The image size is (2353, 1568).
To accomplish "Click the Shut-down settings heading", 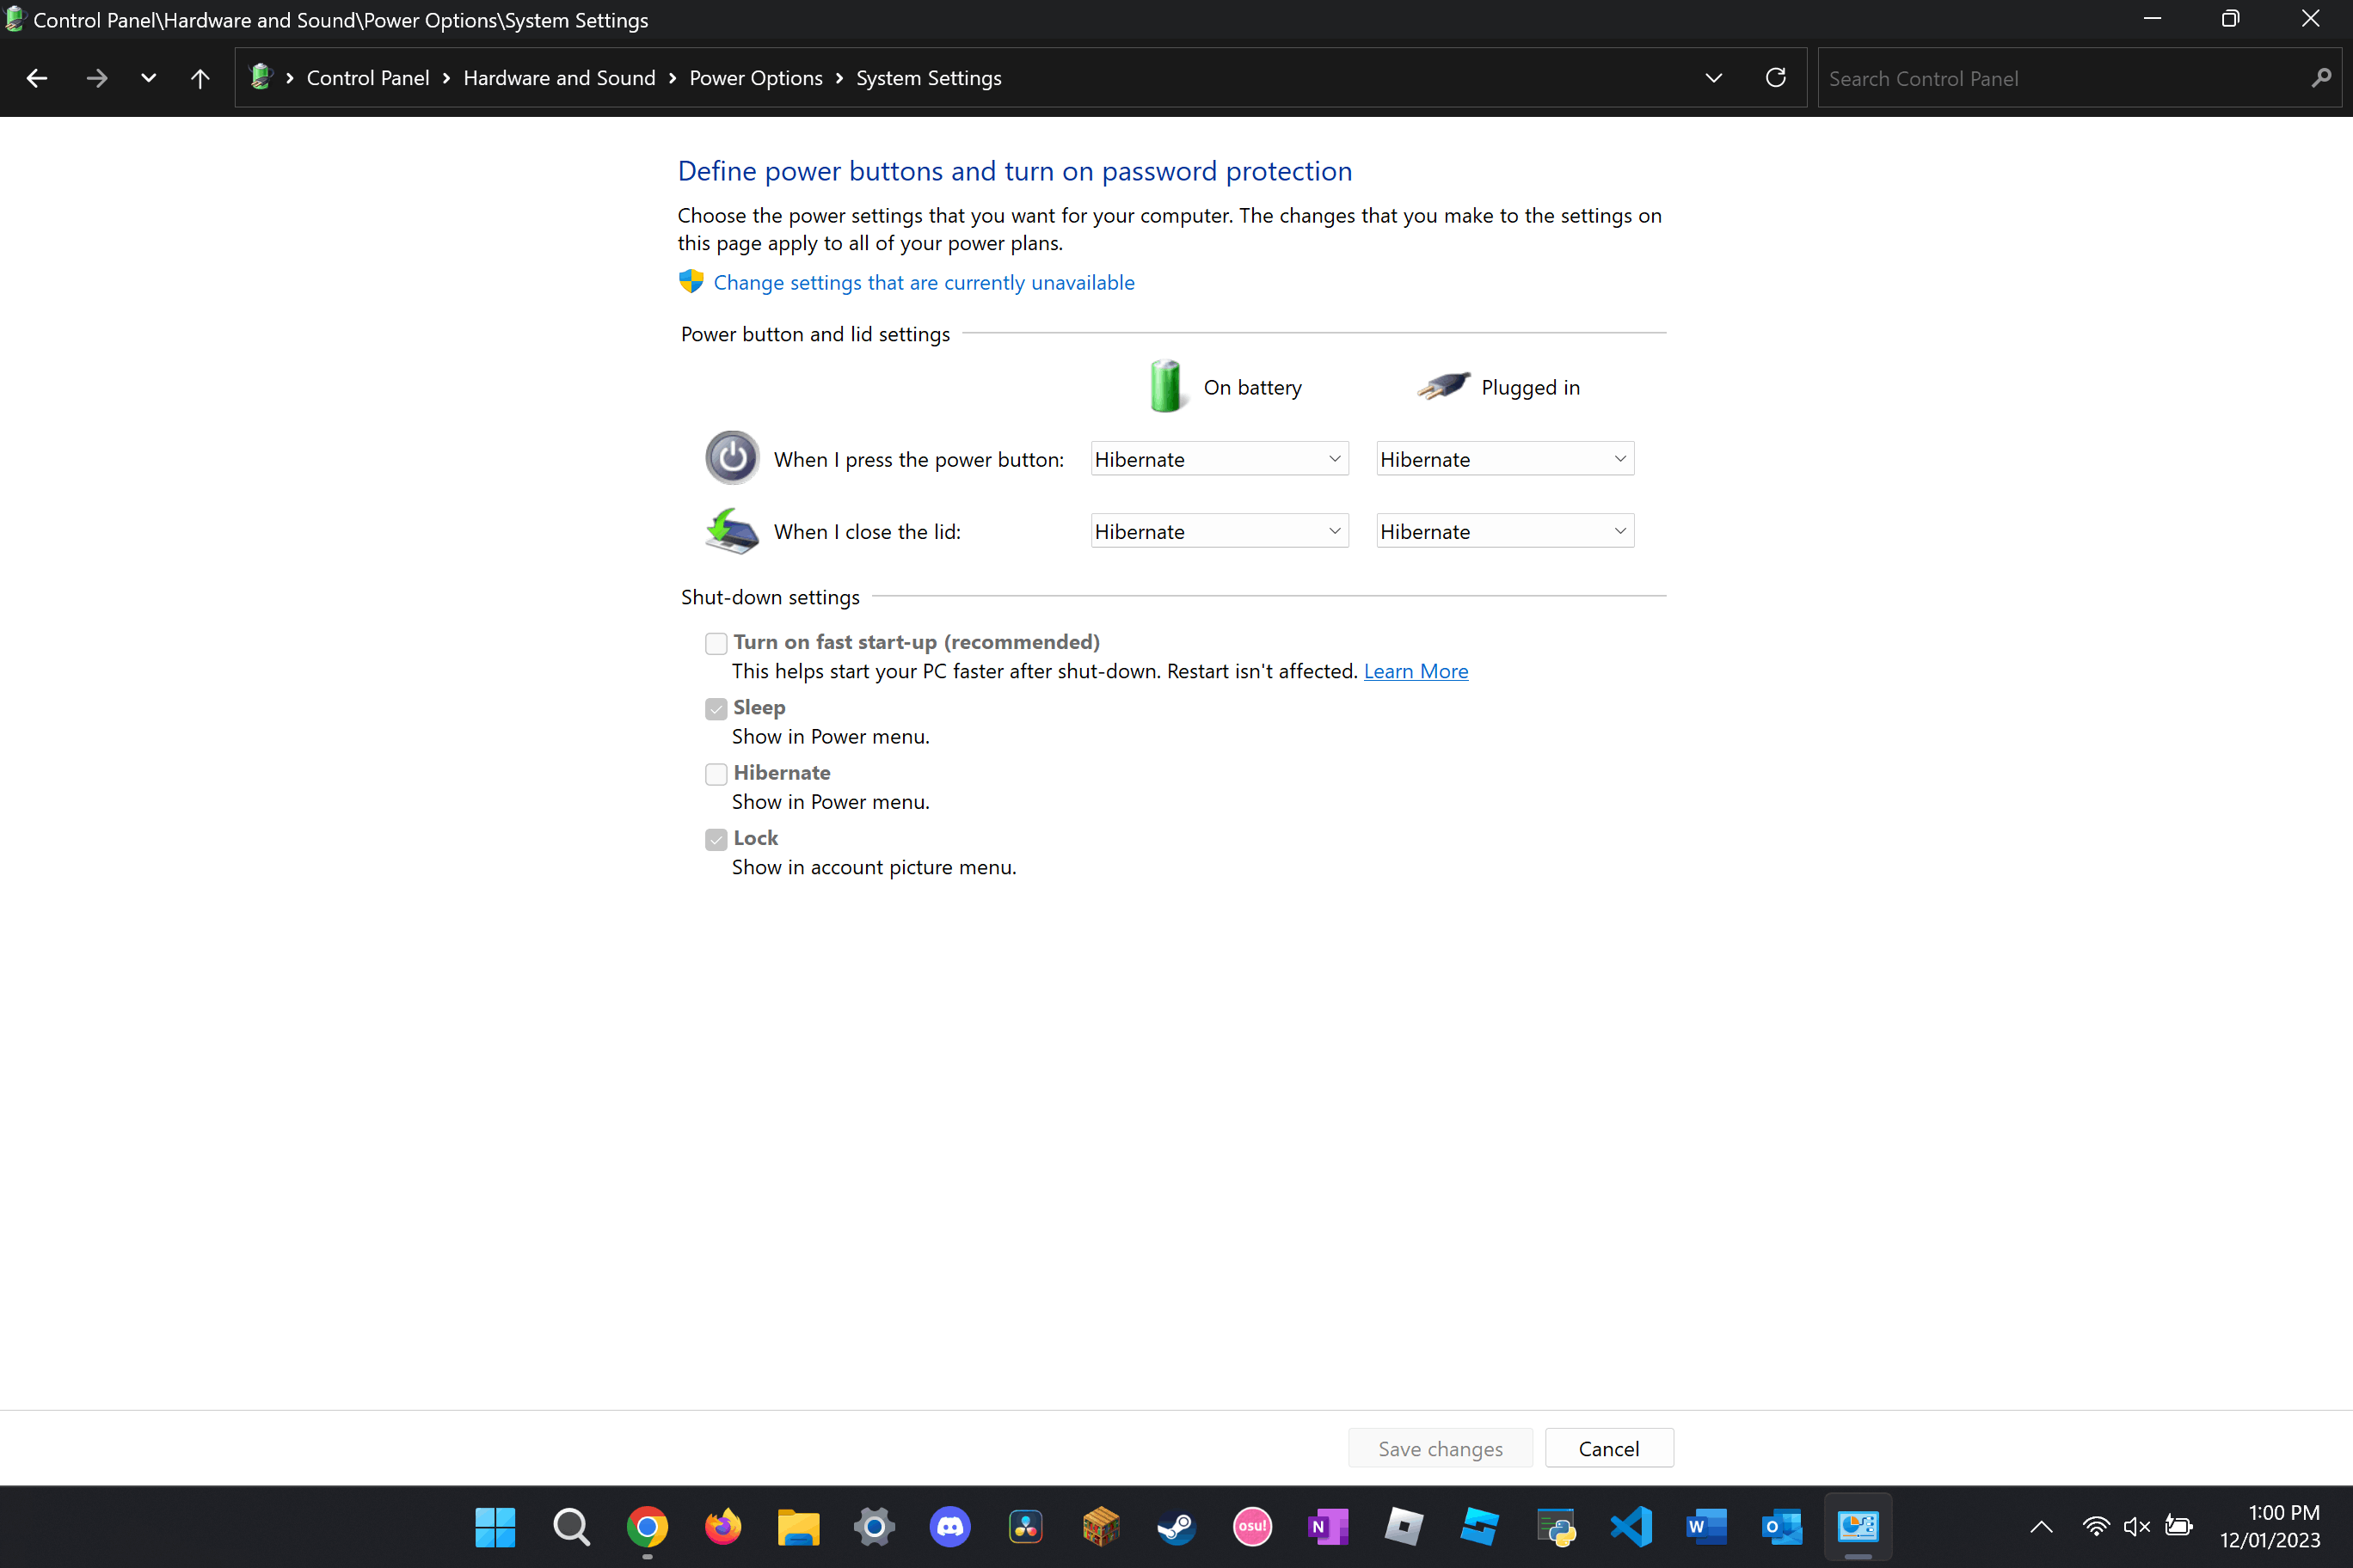I will tap(771, 597).
